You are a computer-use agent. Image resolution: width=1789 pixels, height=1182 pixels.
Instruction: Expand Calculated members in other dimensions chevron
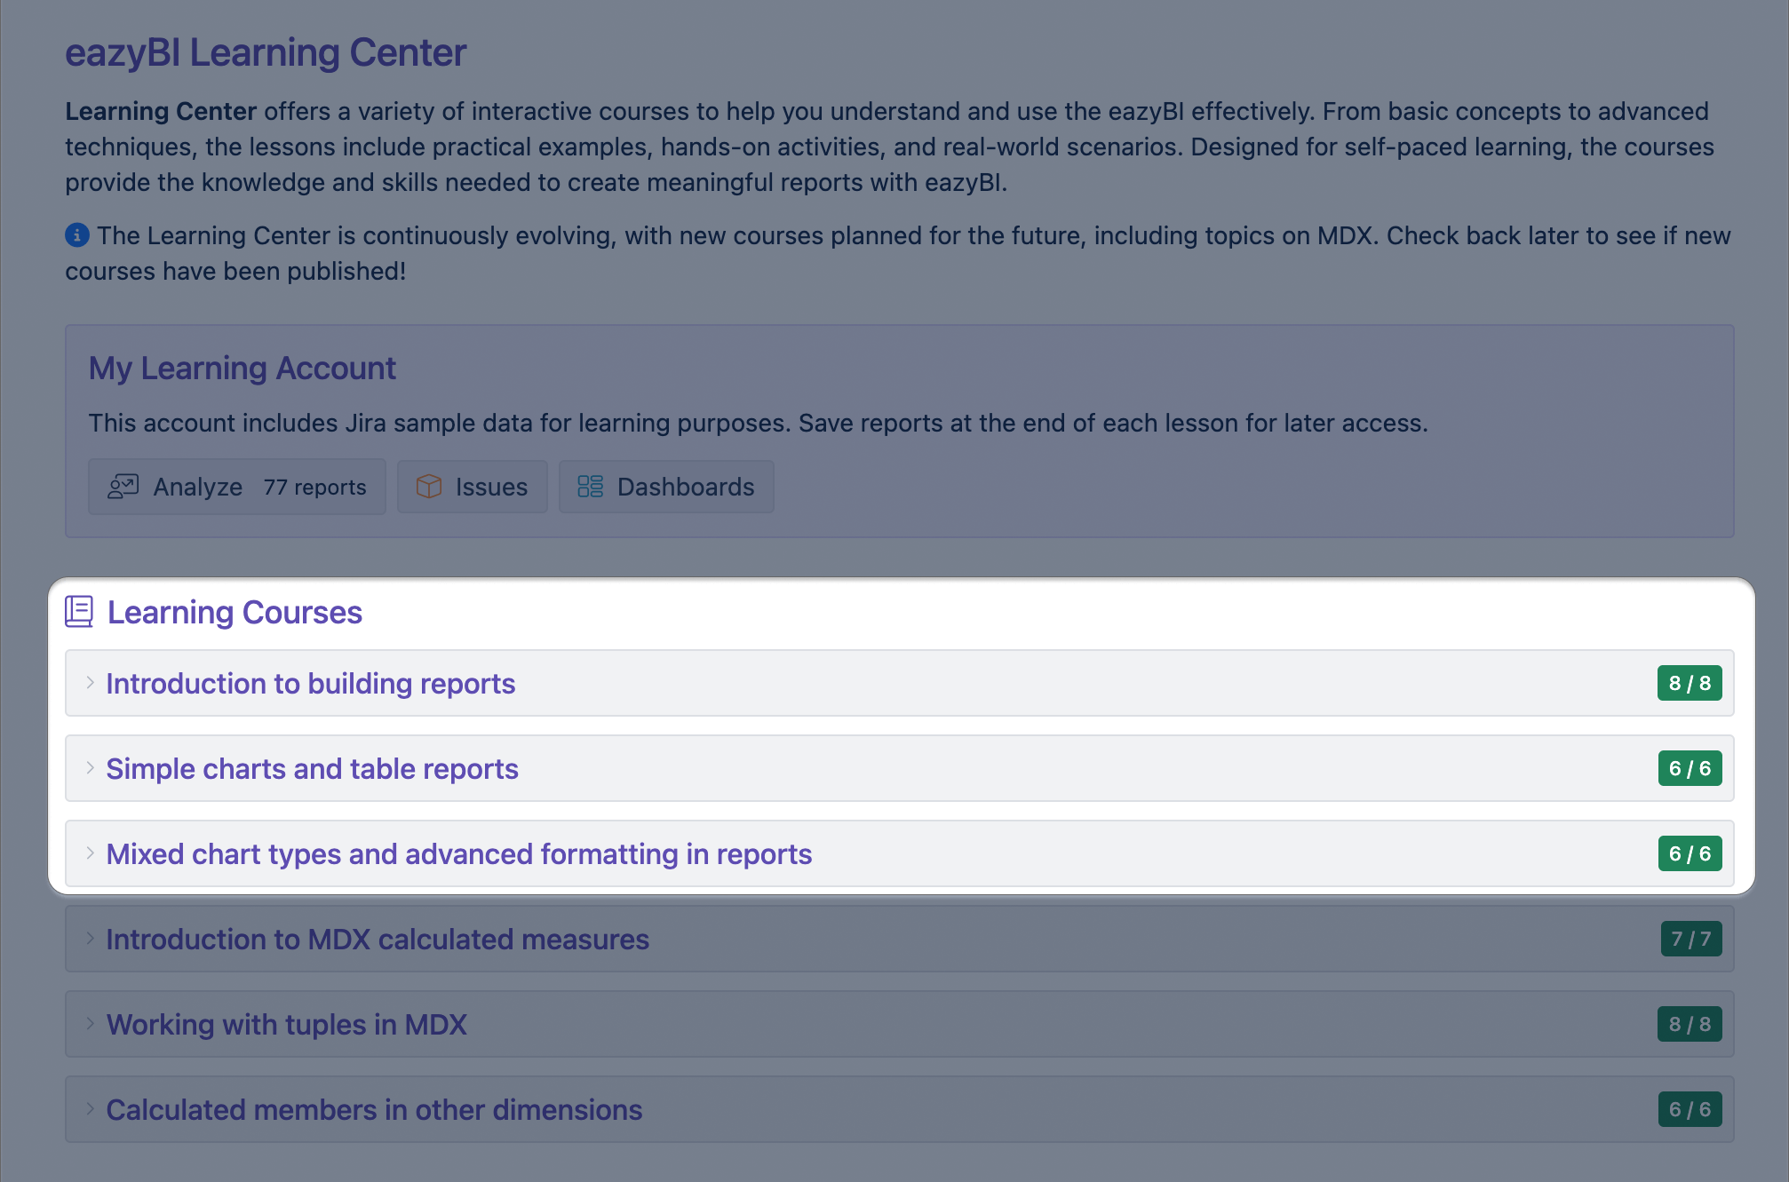(x=90, y=1109)
